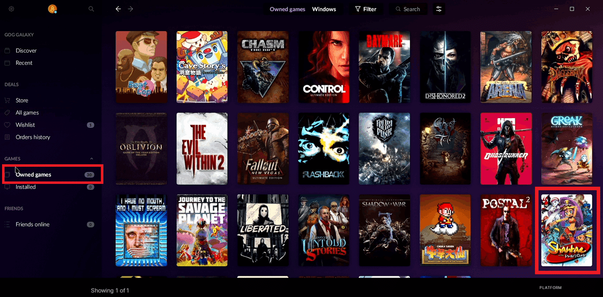Open the settings gear icon
The image size is (603, 297).
point(11,9)
